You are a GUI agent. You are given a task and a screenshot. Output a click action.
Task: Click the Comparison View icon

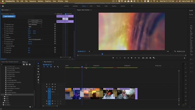click(154, 58)
